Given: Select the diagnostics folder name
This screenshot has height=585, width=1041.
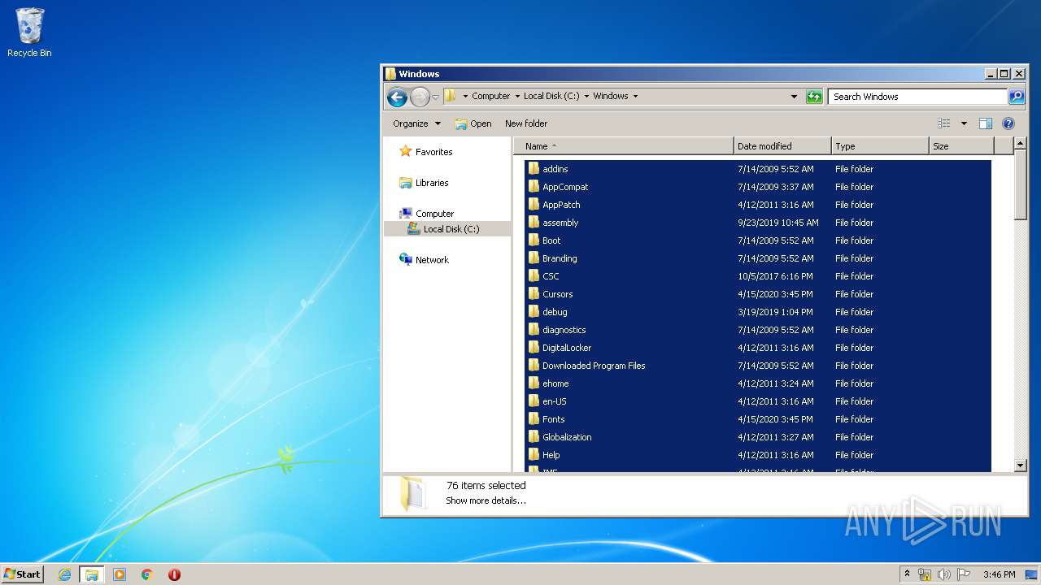Looking at the screenshot, I should (x=564, y=330).
